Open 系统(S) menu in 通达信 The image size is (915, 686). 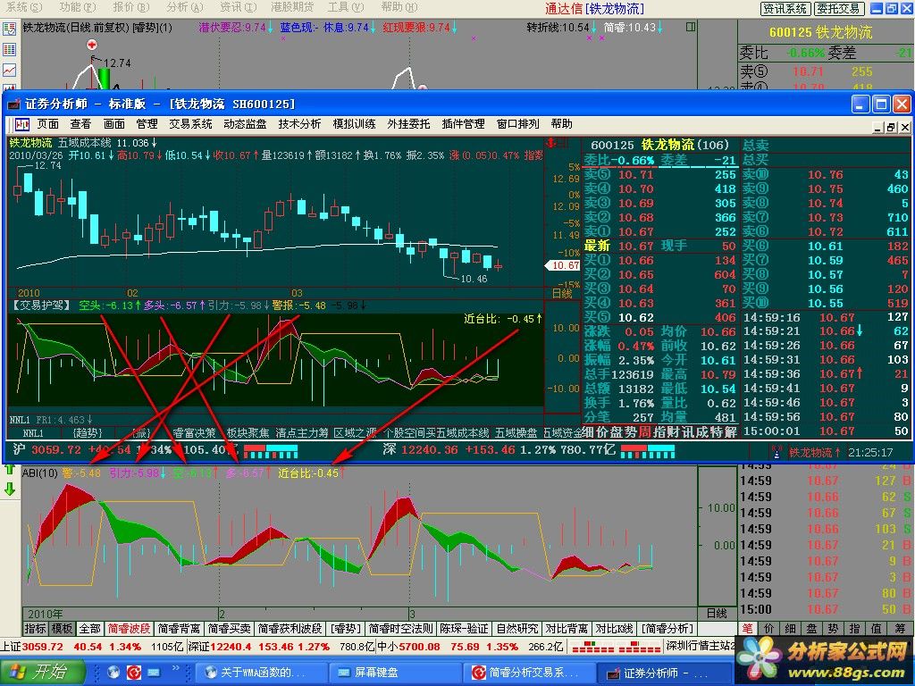tap(23, 7)
